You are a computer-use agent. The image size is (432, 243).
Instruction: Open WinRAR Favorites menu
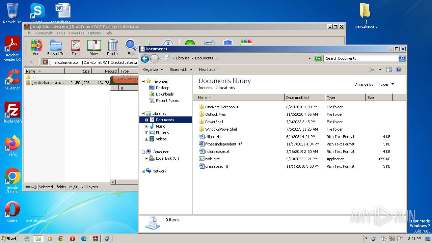pos(77,33)
